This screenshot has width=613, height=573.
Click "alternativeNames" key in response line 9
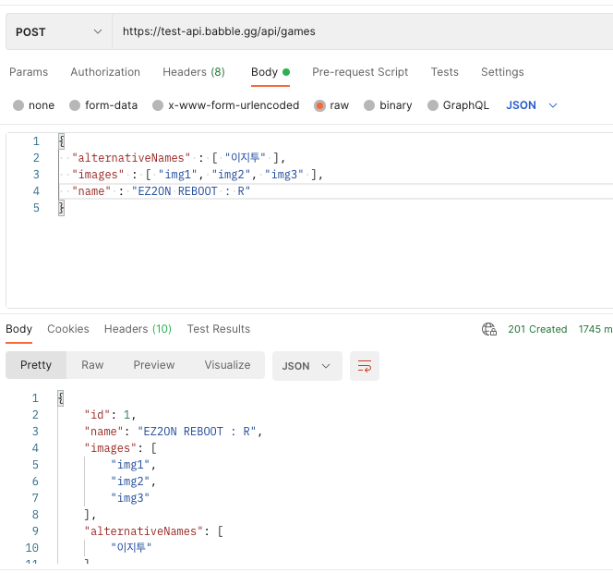pyautogui.click(x=143, y=531)
